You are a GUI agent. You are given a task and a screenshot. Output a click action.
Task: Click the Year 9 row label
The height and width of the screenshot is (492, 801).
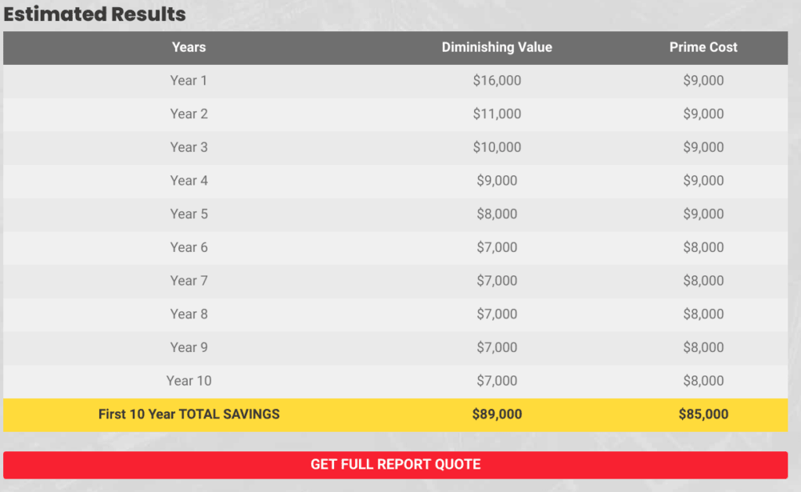click(189, 347)
